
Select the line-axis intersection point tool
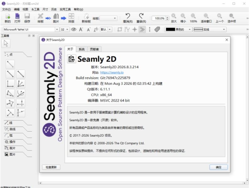click(x=21, y=113)
